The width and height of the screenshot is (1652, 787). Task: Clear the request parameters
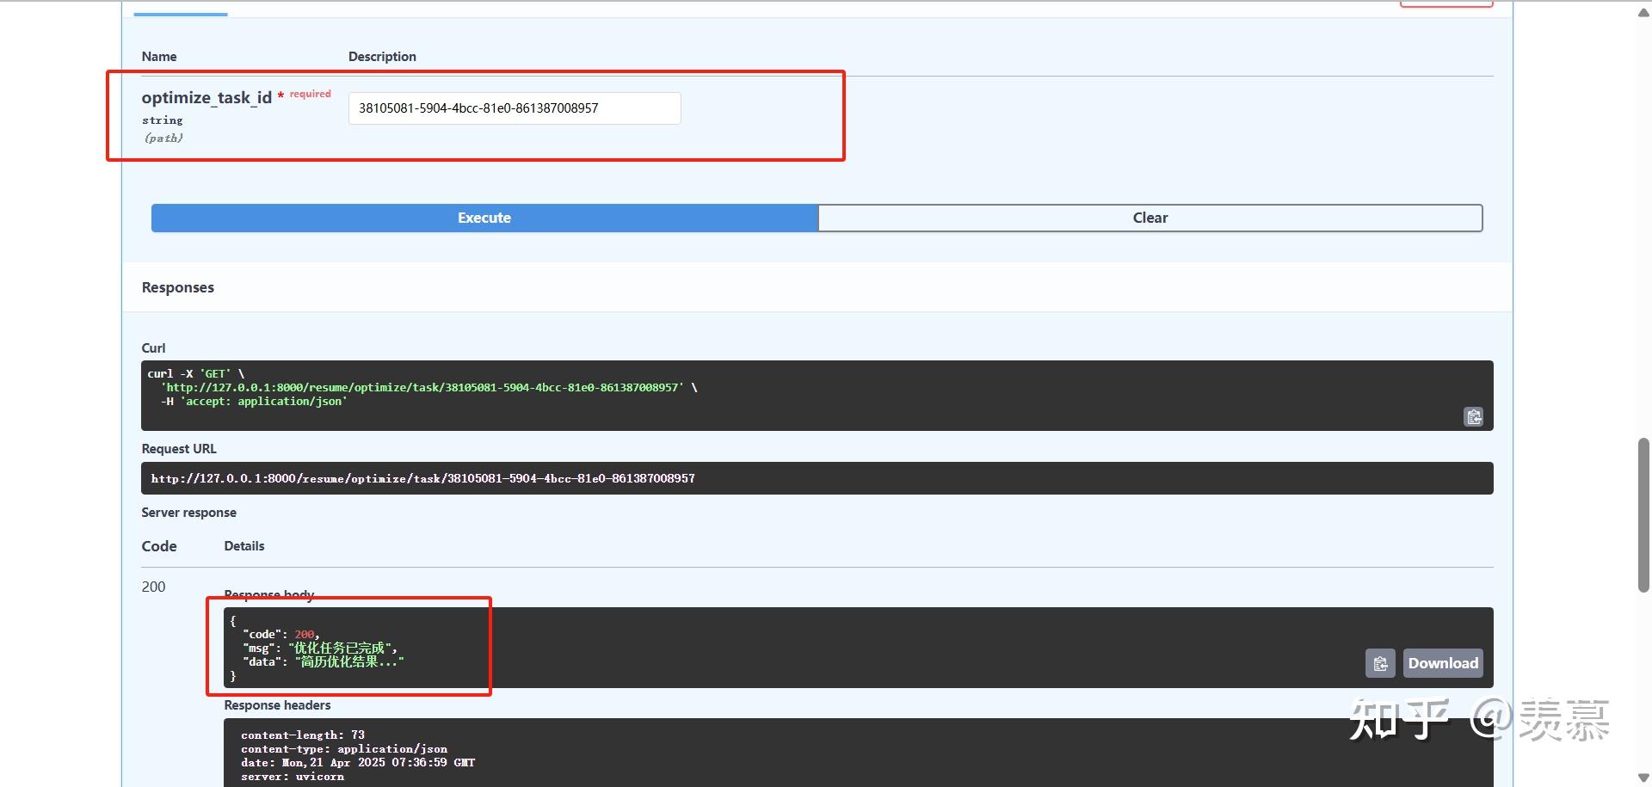pos(1150,218)
